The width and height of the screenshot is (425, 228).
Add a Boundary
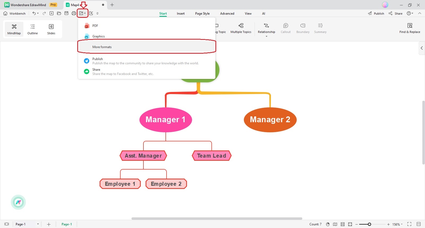click(303, 28)
